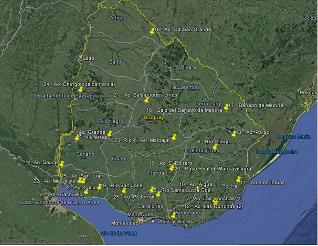The image size is (318, 246).
Task: Click the Artigas department label
Action: pyautogui.click(x=118, y=17)
